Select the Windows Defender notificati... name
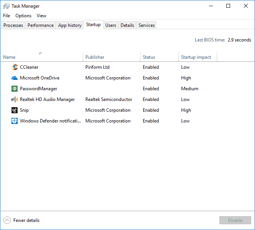Viewport: 255px width, 230px height. coord(50,121)
